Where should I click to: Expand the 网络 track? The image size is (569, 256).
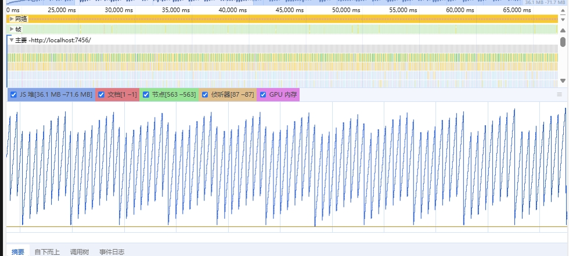[x=11, y=19]
